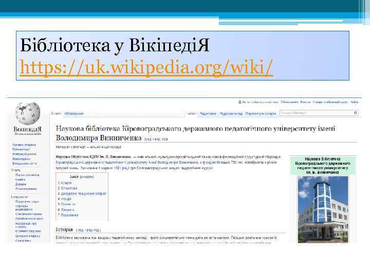Open the Обговорення tab
This screenshot has height=277, width=370.
(x=74, y=113)
